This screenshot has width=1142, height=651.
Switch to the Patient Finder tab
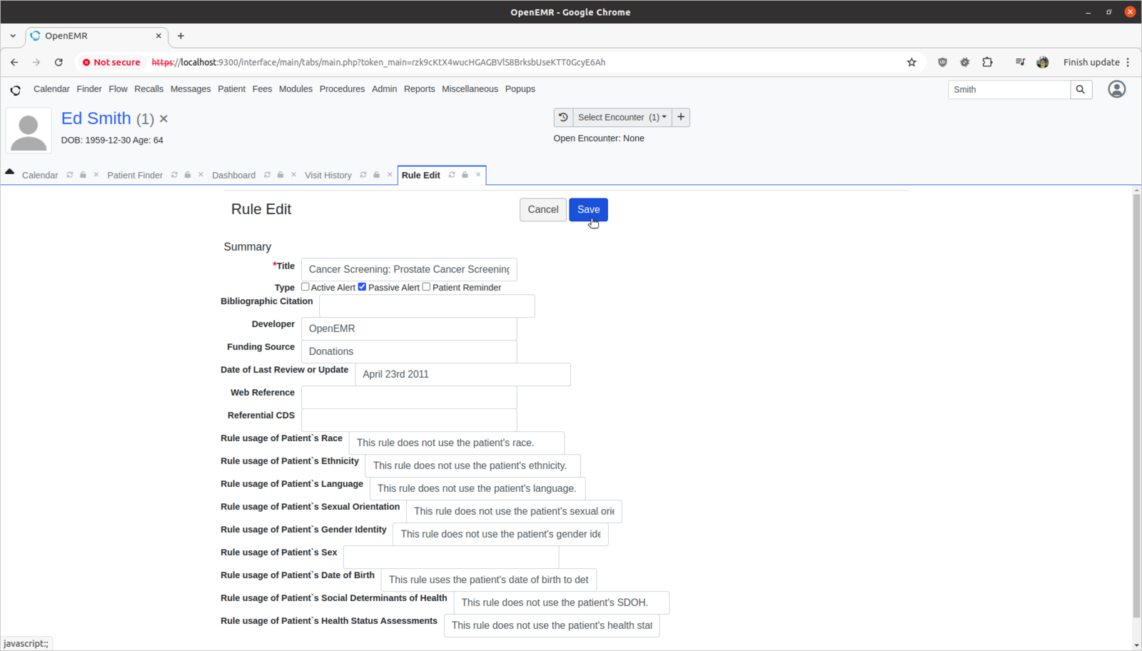point(135,176)
